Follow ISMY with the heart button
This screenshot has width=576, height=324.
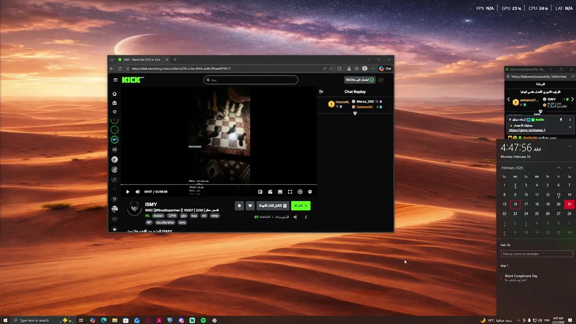[x=250, y=206]
